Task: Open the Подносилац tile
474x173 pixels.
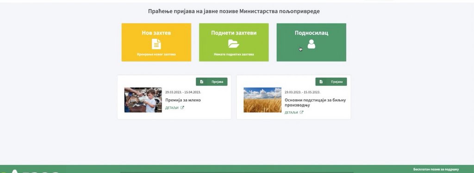Action: point(312,42)
